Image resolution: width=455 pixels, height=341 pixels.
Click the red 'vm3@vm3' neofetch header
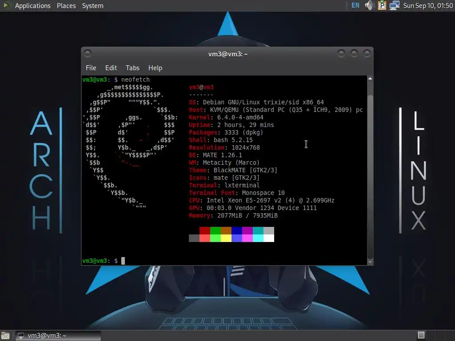click(201, 87)
